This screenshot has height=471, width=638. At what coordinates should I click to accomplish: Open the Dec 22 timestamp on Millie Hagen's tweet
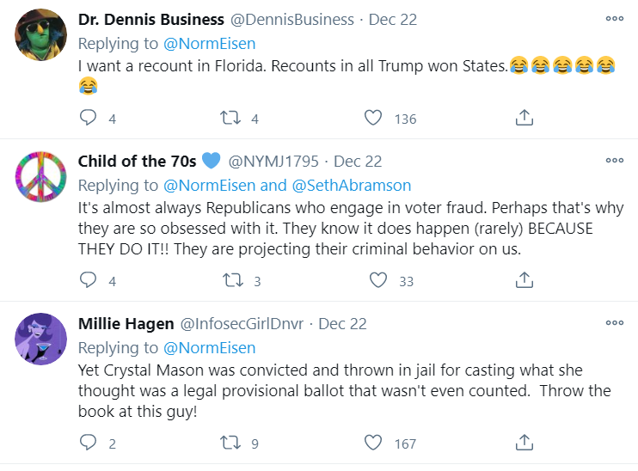[x=342, y=324]
